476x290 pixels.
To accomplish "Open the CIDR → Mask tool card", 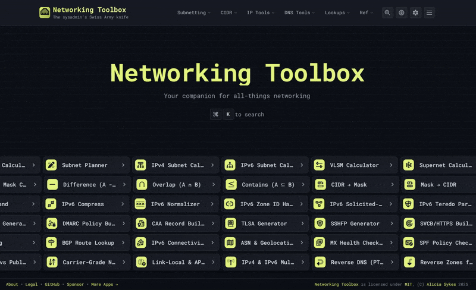I will (x=355, y=184).
